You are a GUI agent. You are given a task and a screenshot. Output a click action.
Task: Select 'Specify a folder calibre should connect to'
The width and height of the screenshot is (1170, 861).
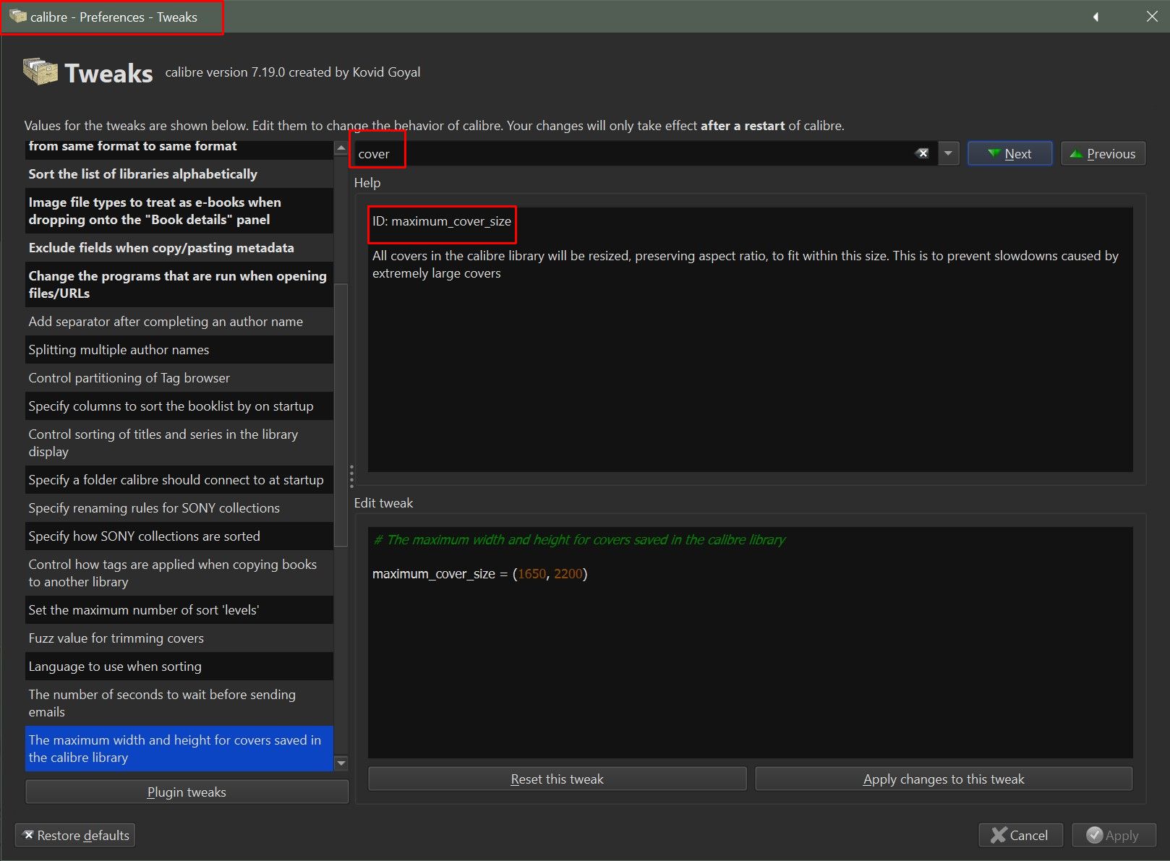click(x=179, y=480)
